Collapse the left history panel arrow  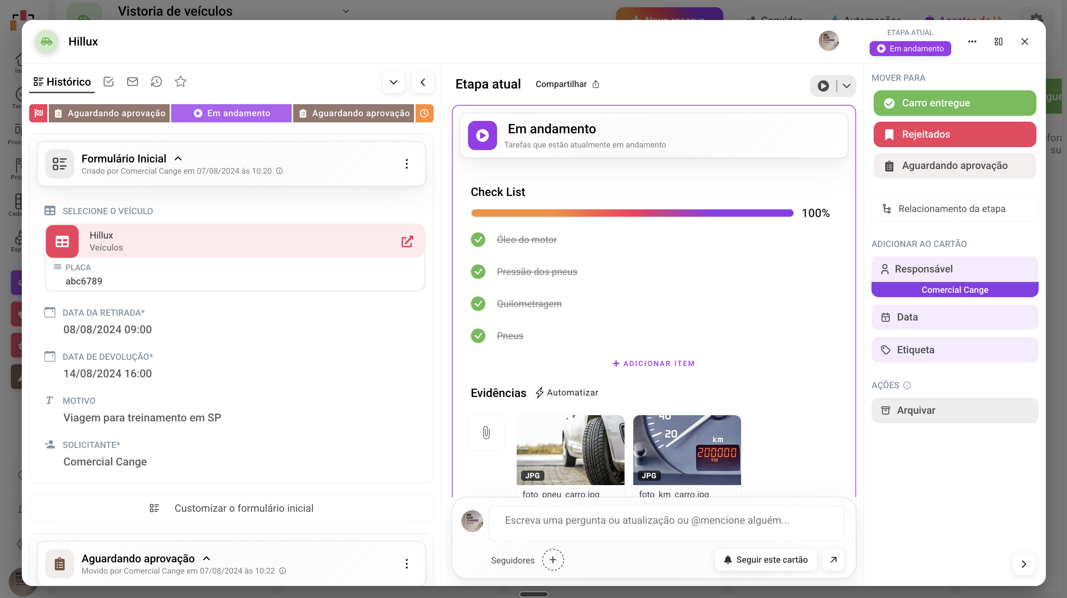coord(423,82)
